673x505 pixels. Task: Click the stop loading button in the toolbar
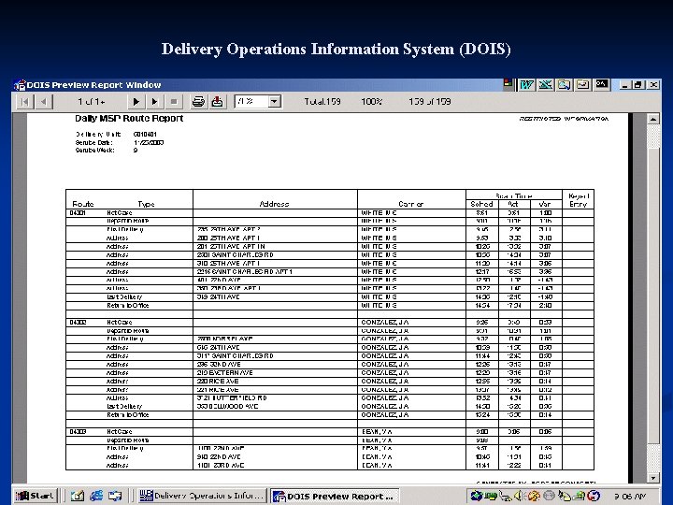(174, 102)
